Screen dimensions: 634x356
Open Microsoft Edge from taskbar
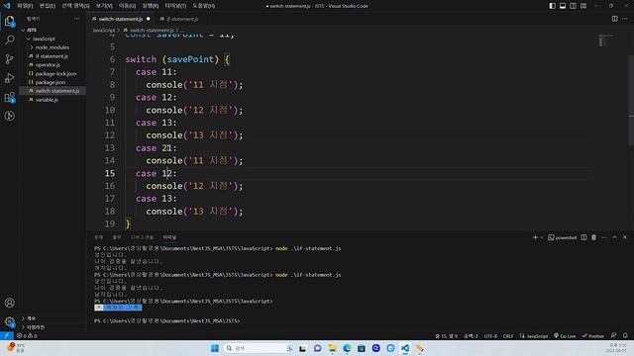(x=347, y=348)
